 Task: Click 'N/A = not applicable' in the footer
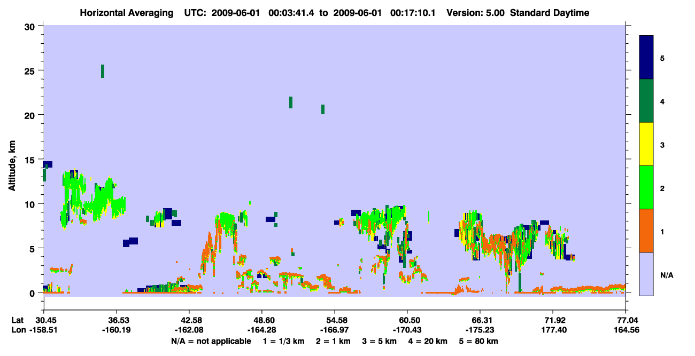(211, 341)
